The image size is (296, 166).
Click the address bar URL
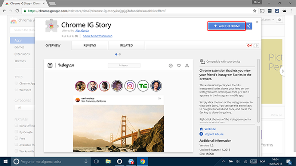click(x=97, y=11)
